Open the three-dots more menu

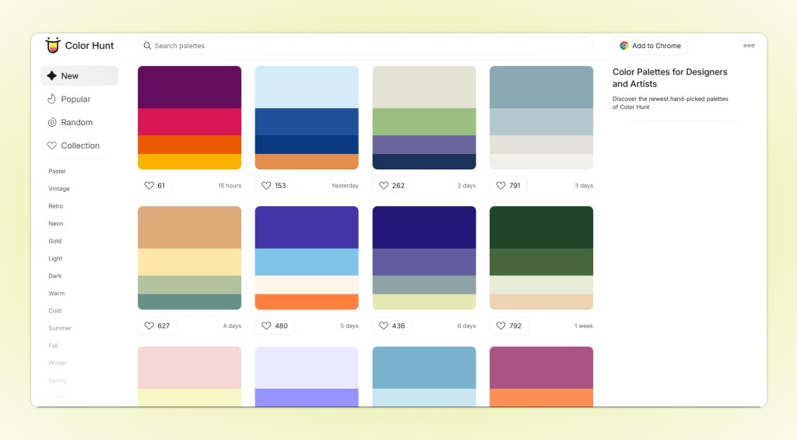(x=749, y=46)
